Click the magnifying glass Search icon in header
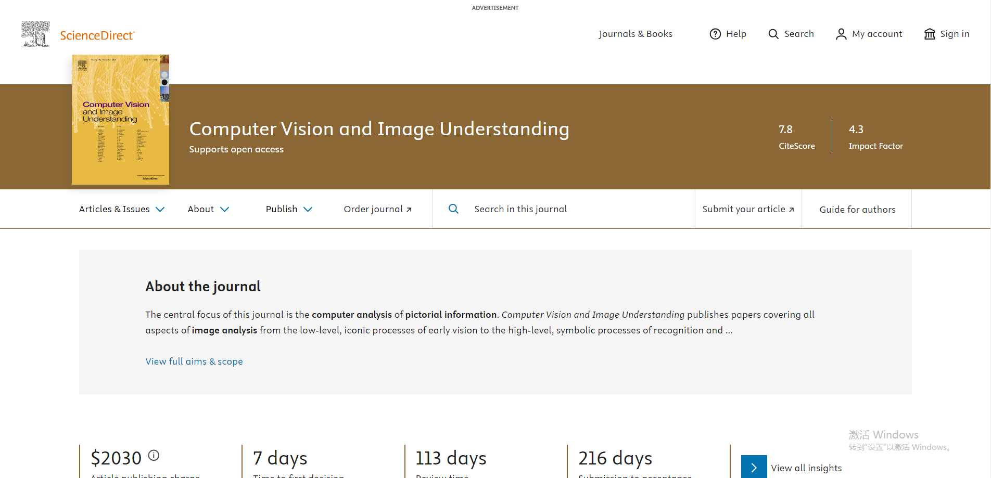 [x=773, y=34]
